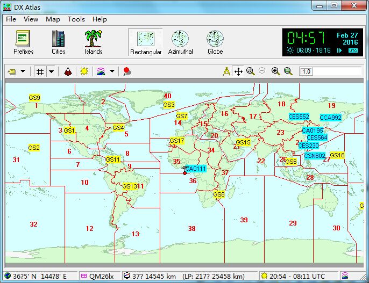Viewport: 369px width, 283px height.
Task: Open the File menu
Action: [11, 19]
